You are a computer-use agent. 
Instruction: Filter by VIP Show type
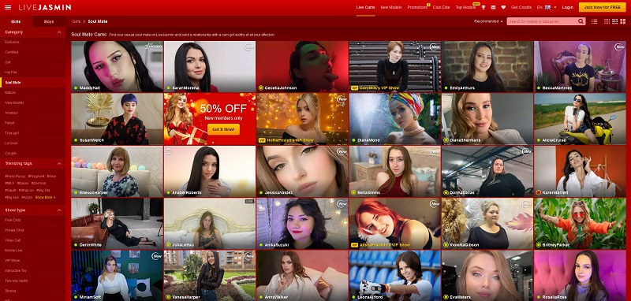pos(12,260)
